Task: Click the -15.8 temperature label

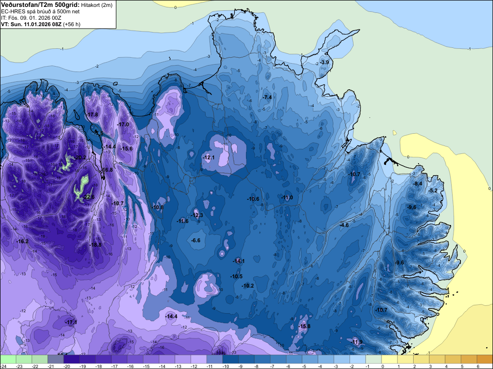Action: point(304,326)
